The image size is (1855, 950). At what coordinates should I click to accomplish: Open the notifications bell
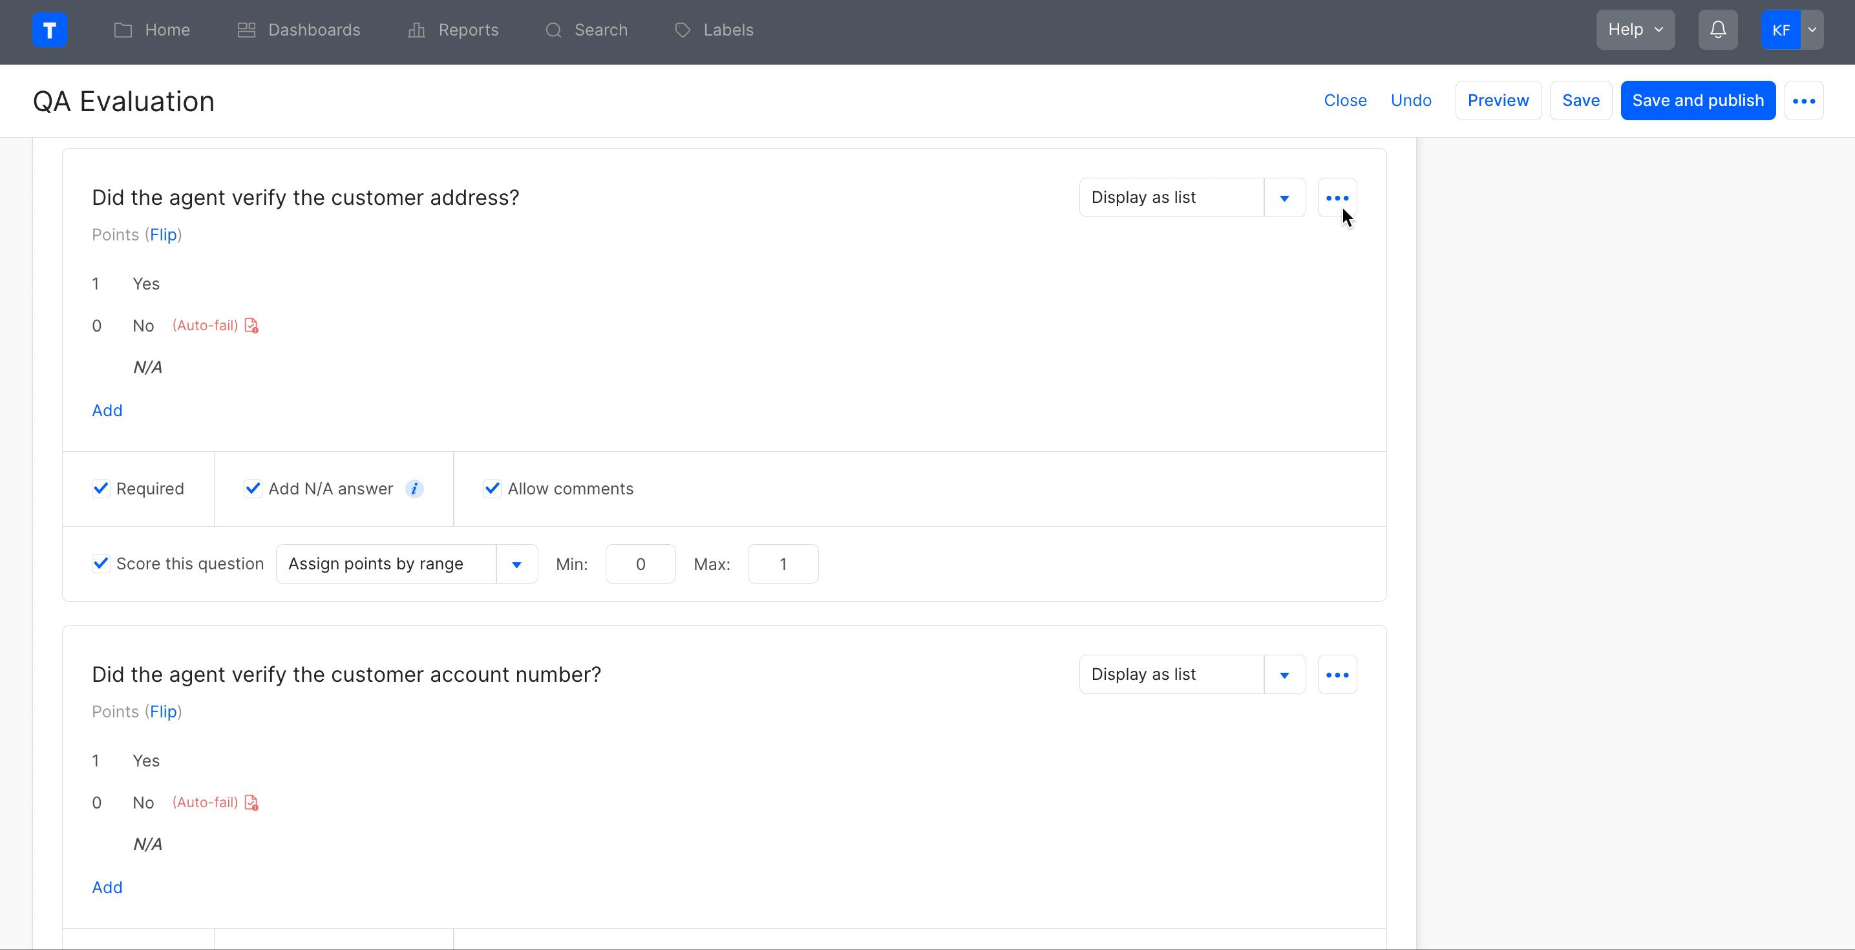click(1717, 30)
